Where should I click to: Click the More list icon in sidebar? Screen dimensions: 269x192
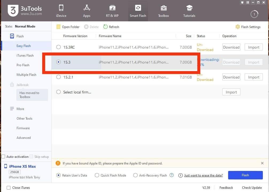12,109
